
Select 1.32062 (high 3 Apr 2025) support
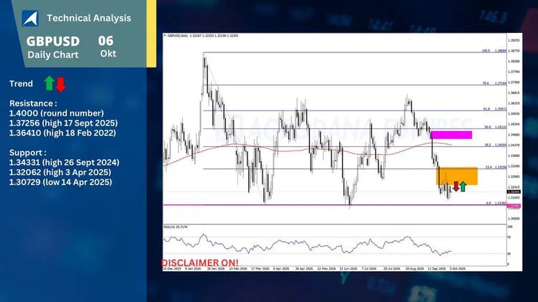click(x=60, y=172)
